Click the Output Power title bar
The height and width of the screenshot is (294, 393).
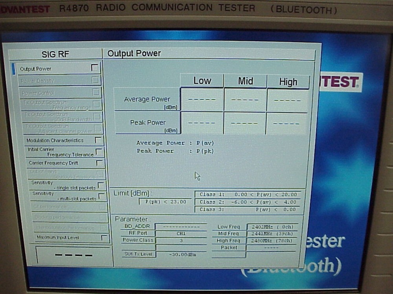[134, 53]
